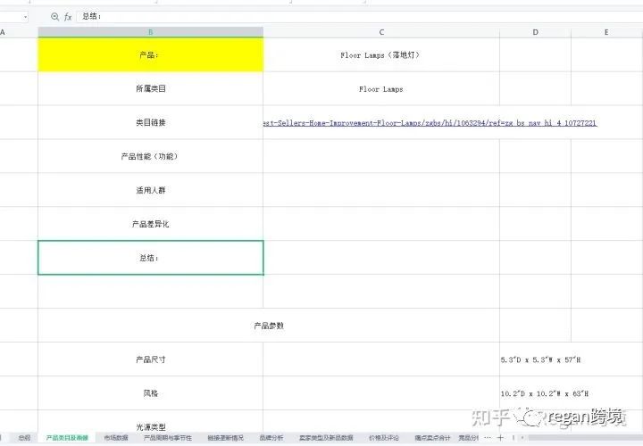The height and width of the screenshot is (446, 643).
Task: Open the 痛点卖点合计 sheet tab
Action: pyautogui.click(x=432, y=438)
